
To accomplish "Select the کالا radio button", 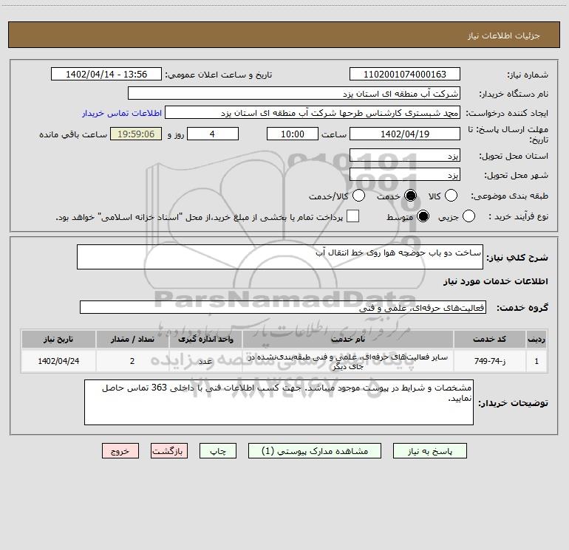I will [x=451, y=196].
